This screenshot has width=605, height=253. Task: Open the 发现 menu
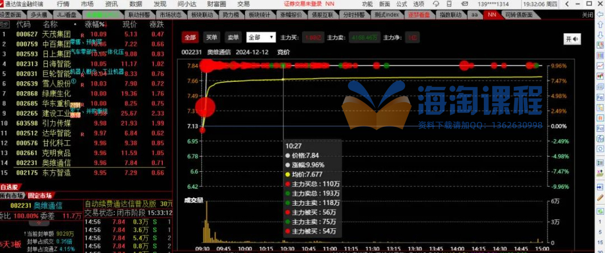pos(160,4)
